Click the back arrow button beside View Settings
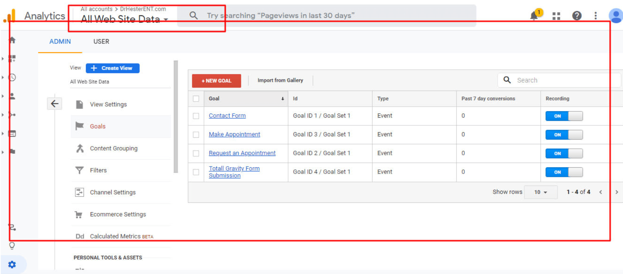 pos(54,104)
